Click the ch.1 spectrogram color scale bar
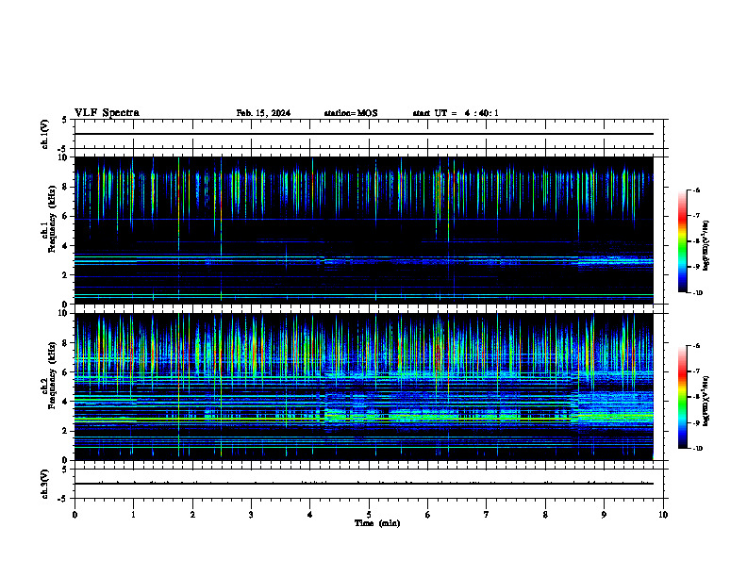This screenshot has height=577, width=747. coord(683,241)
